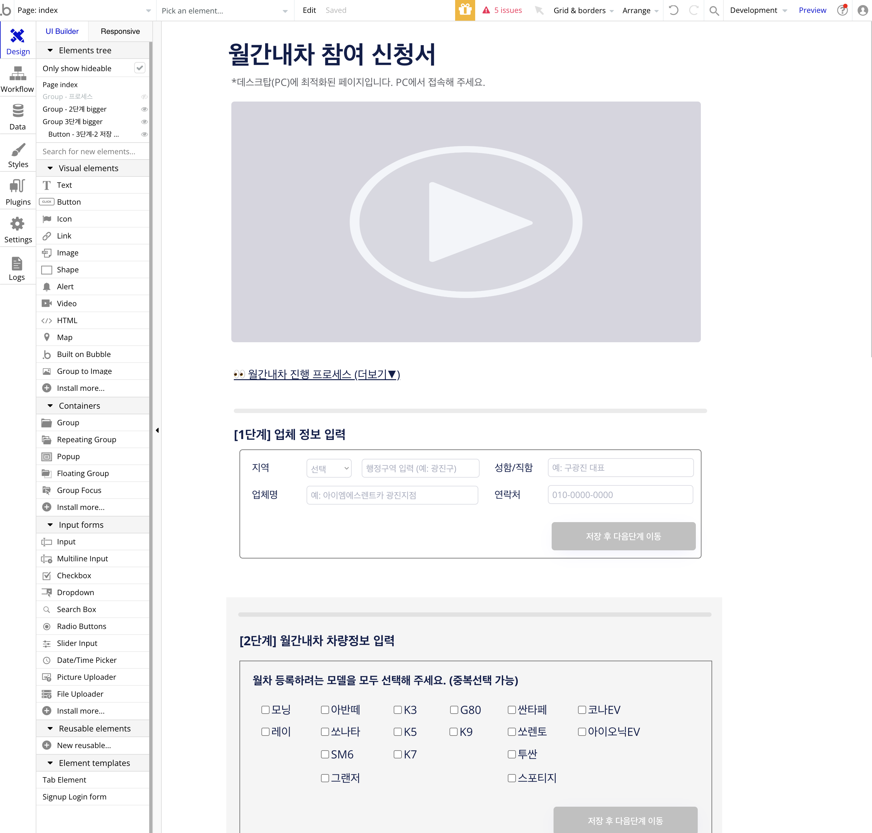Click the search magnifier in the top bar
This screenshot has width=872, height=833.
click(713, 10)
